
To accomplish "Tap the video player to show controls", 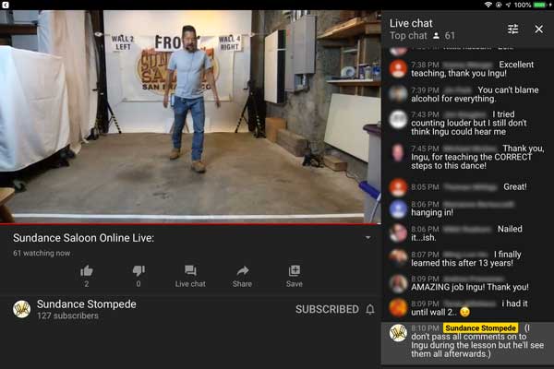I will tap(190, 116).
